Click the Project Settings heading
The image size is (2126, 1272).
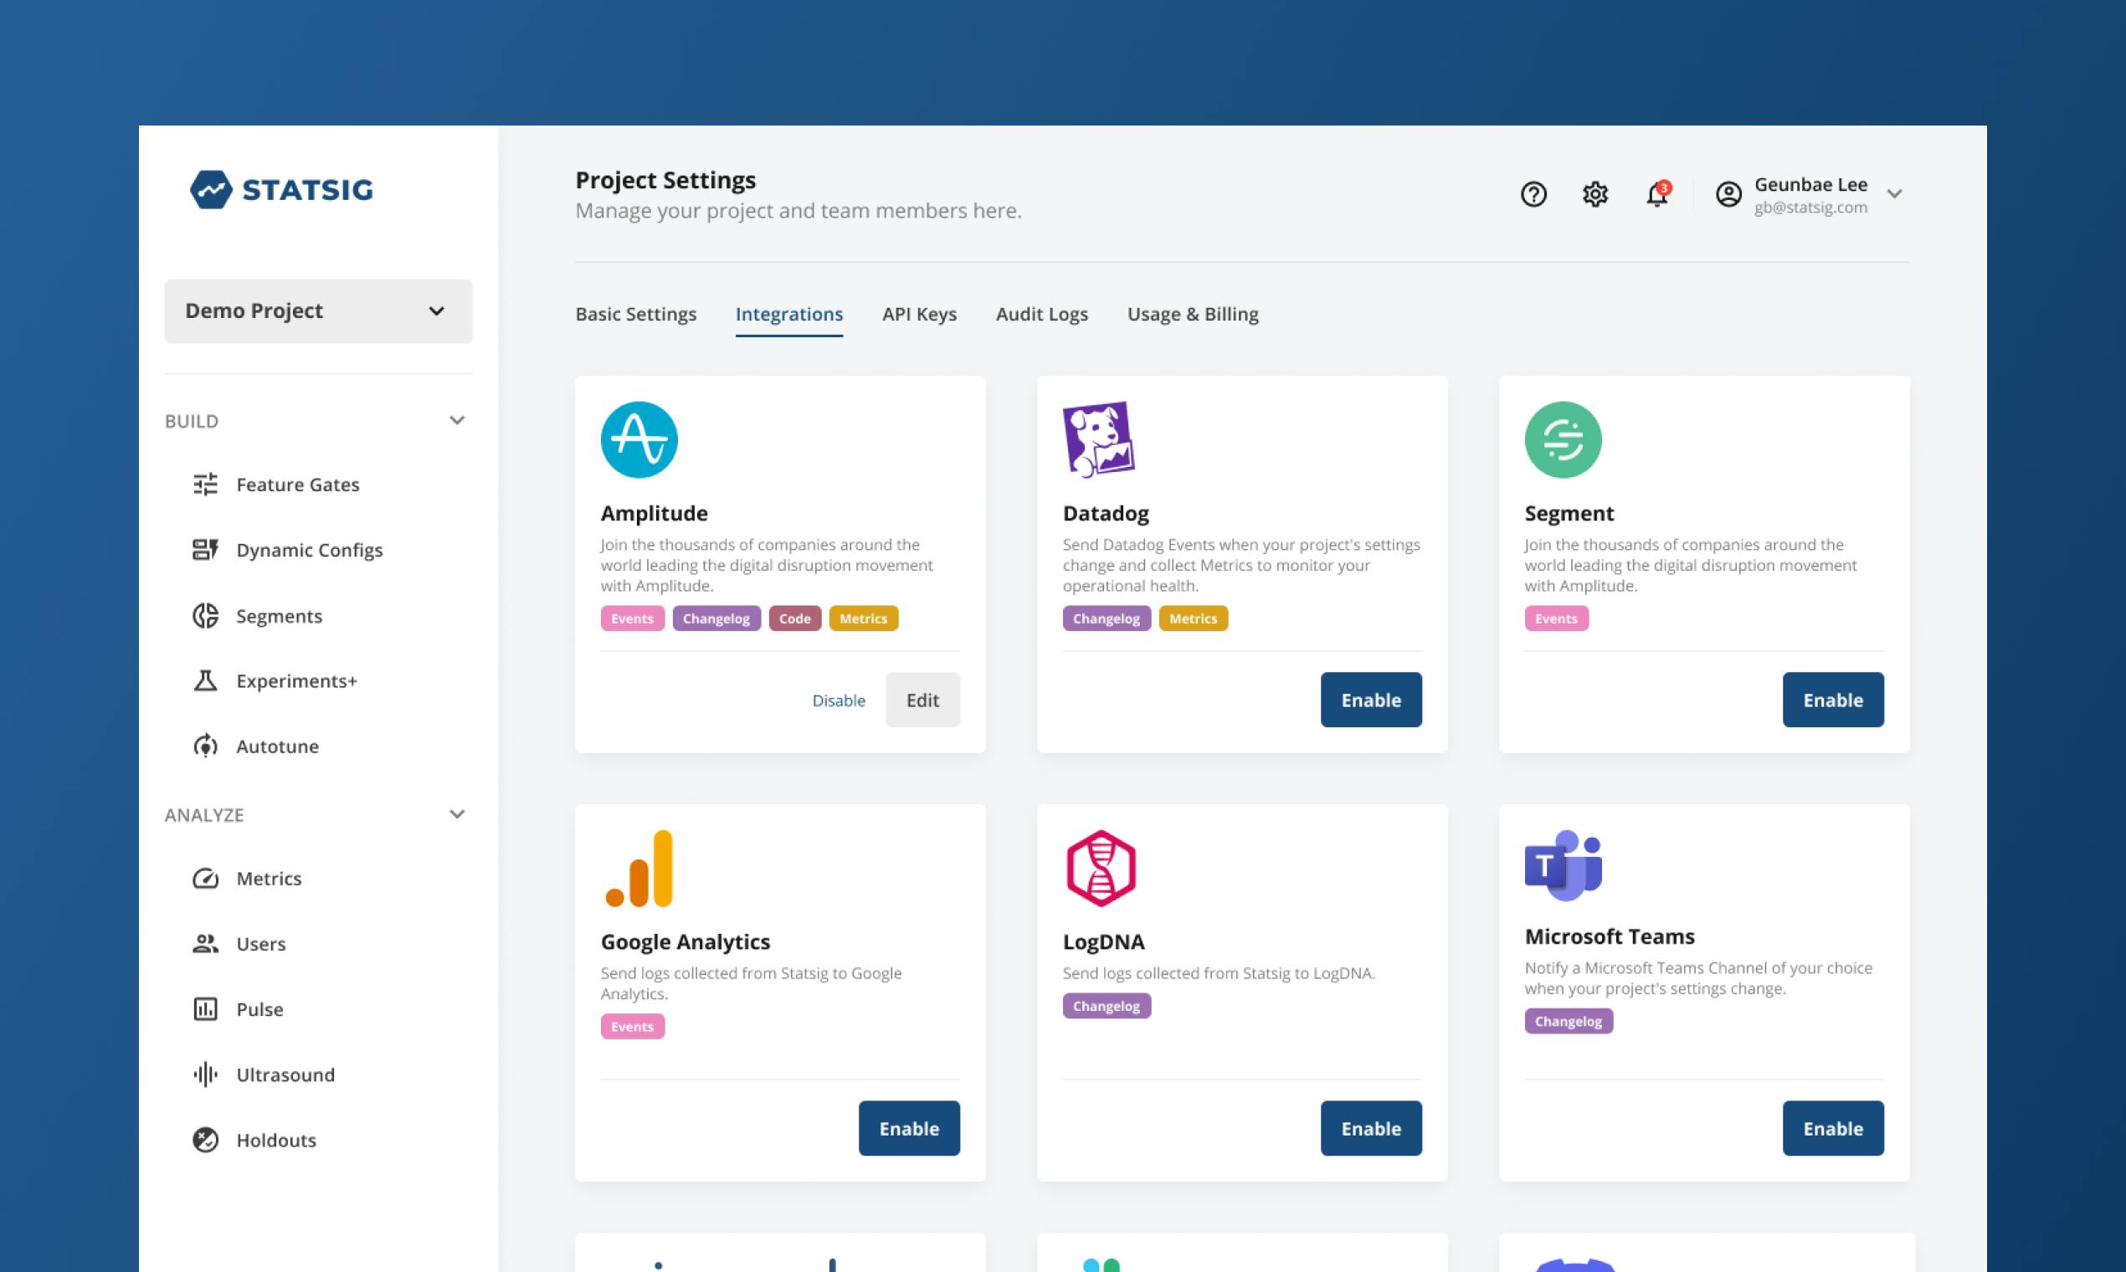[x=665, y=180]
